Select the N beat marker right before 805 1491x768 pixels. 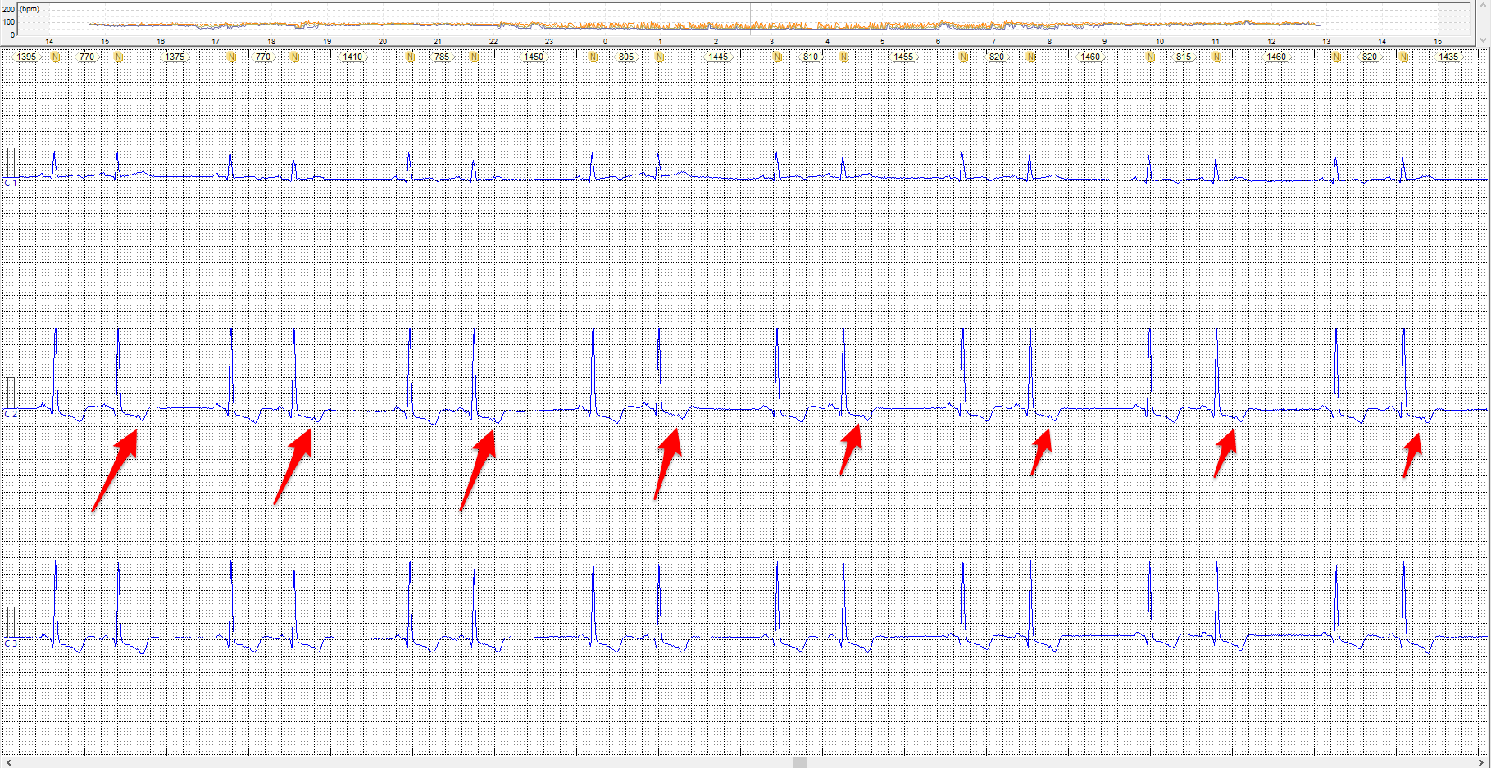[593, 57]
